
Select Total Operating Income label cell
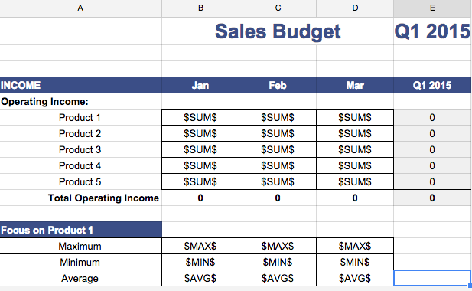click(80, 198)
